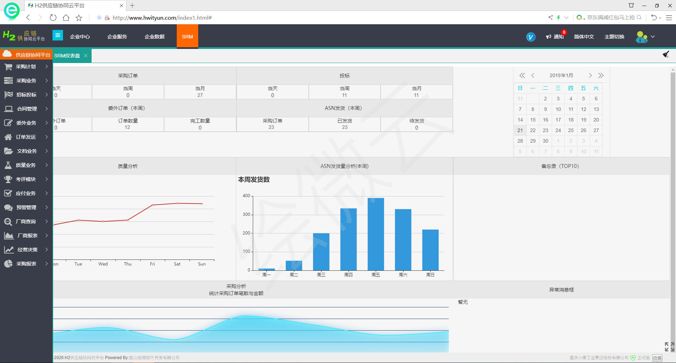The height and width of the screenshot is (363, 676).
Task: Expand the 委外业务 menu chevron
Action: pos(46,123)
